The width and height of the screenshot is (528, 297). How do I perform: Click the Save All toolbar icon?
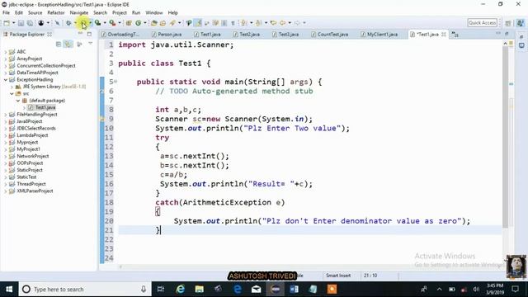pos(30,23)
